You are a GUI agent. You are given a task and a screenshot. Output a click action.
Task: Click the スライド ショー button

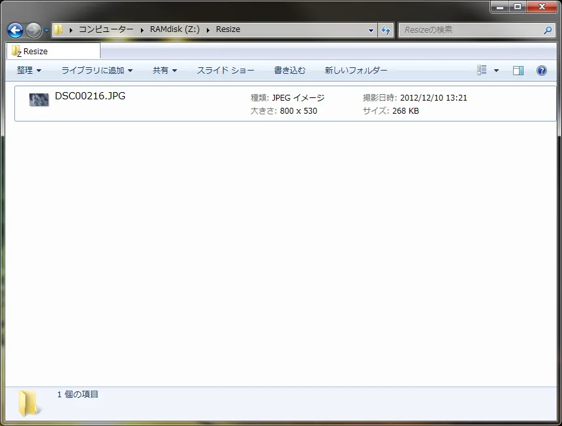point(225,71)
